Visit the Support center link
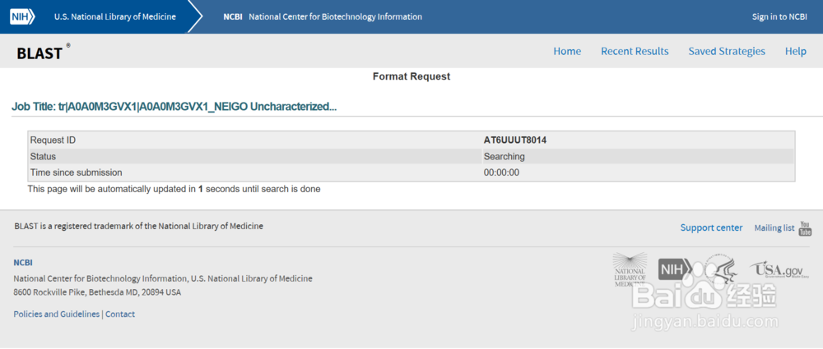The image size is (823, 349). 712,227
